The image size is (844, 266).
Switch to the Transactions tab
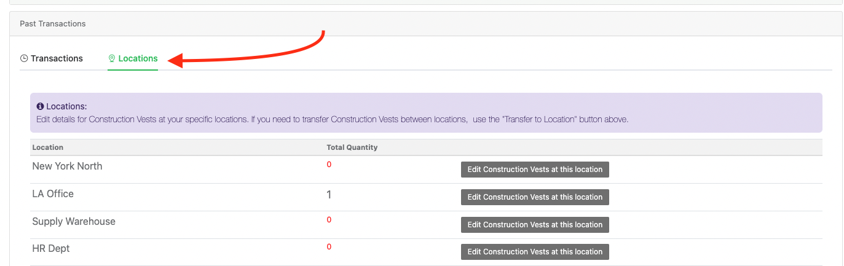click(x=57, y=59)
